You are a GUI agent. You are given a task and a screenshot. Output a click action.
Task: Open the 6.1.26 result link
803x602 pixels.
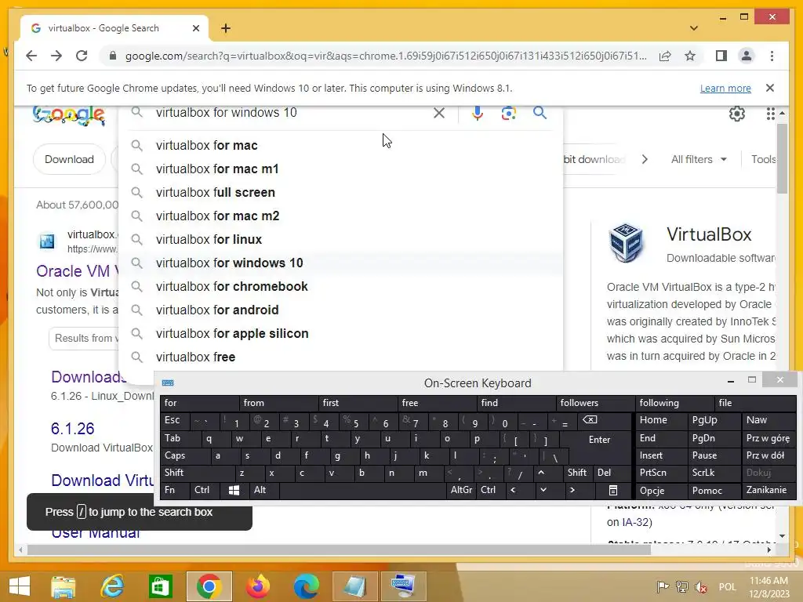tap(73, 429)
